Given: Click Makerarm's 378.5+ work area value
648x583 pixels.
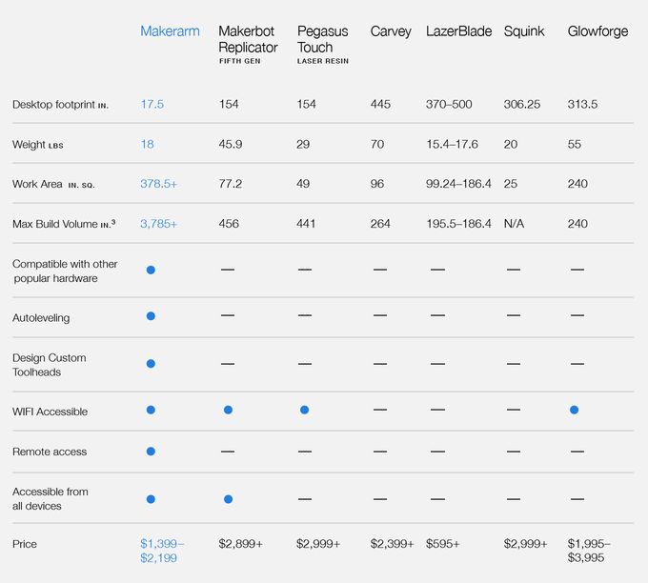Looking at the screenshot, I should [159, 184].
